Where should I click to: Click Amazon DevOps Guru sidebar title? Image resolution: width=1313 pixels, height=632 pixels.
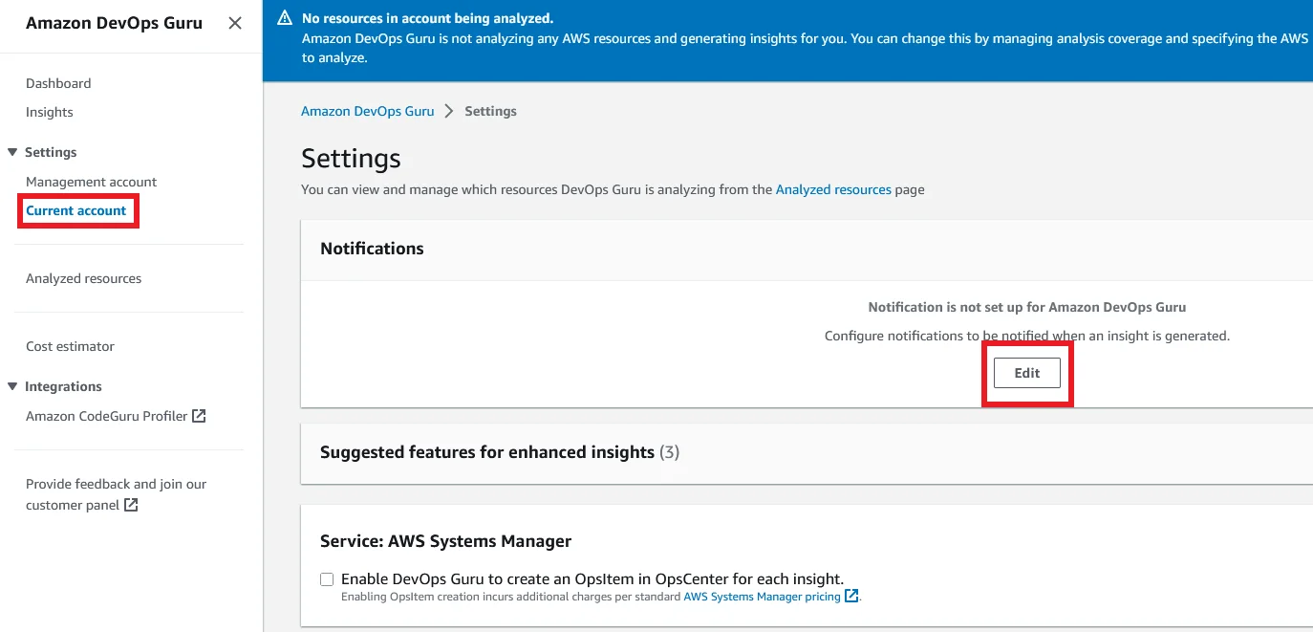114,23
